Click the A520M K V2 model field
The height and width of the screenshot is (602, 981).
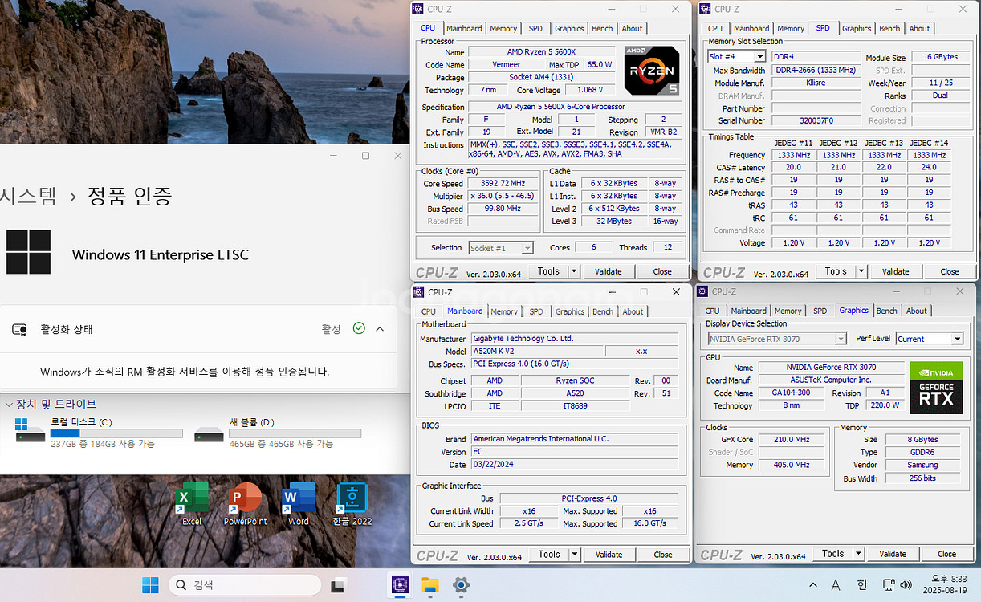click(x=537, y=351)
